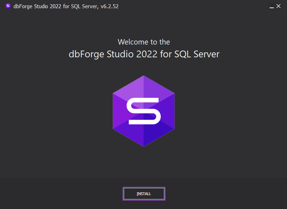287x209 pixels.
Task: Click the small dbForge icon in title bar
Action: coord(8,6)
